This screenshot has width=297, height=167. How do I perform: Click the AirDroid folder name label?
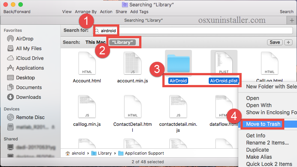click(x=178, y=81)
